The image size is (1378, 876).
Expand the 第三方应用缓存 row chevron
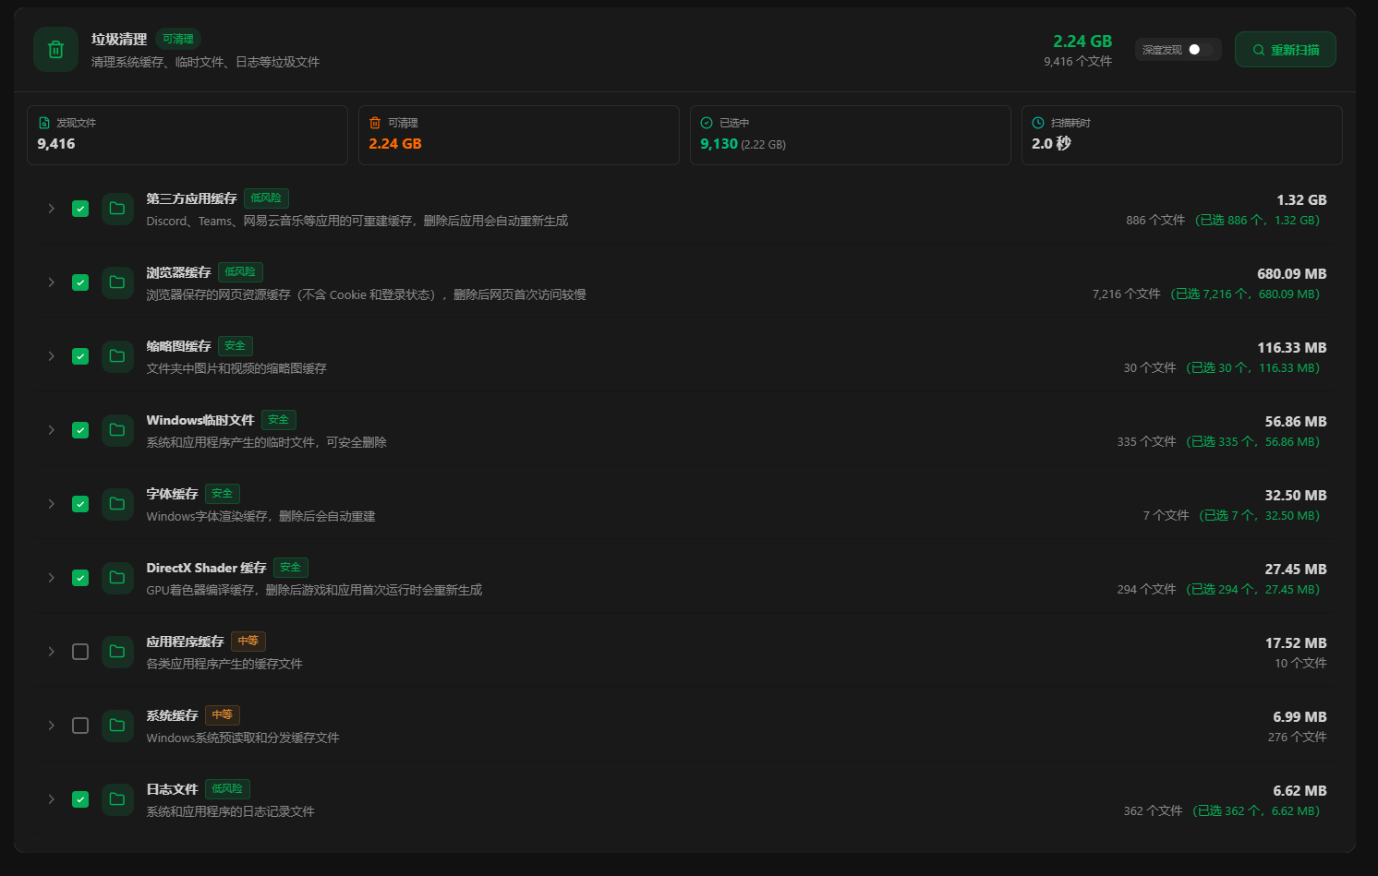52,209
